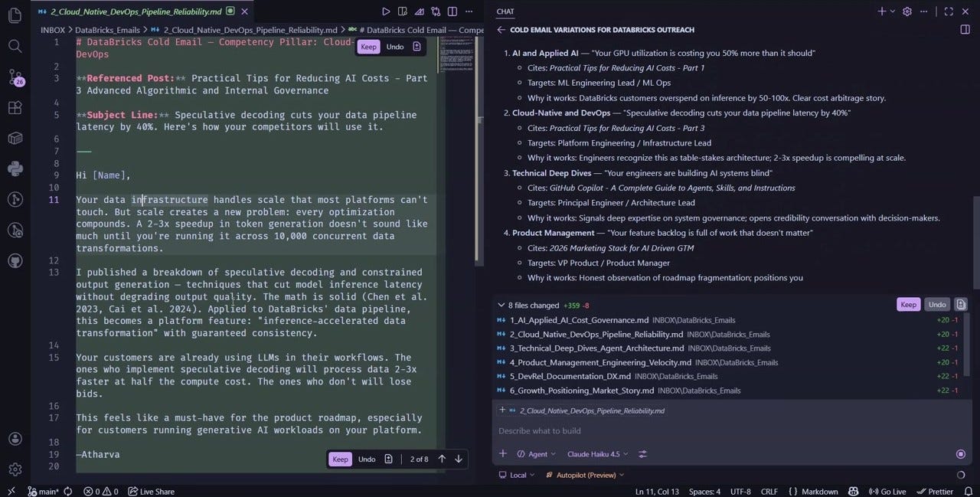Go to next change arrow down
Viewport: 980px width, 497px height.
point(459,459)
